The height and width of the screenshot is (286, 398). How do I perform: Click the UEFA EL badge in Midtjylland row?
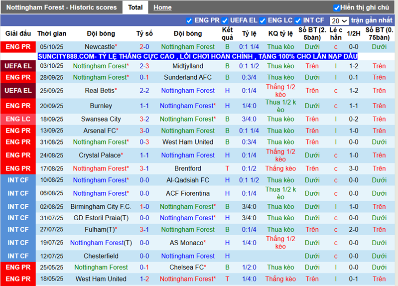click(18, 66)
